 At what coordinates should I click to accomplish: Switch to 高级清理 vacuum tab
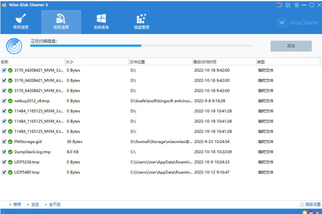pos(61,22)
